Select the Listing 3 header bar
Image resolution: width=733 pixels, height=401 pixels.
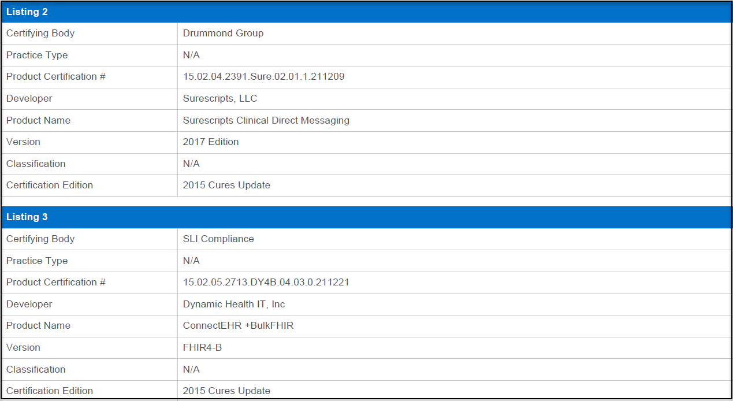tap(27, 217)
